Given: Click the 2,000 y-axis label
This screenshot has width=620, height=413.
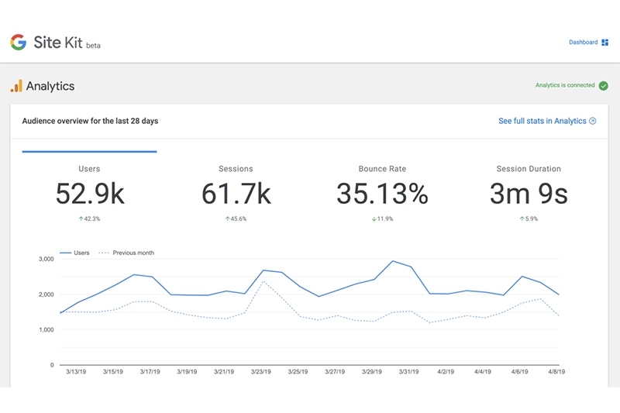Looking at the screenshot, I should (46, 294).
